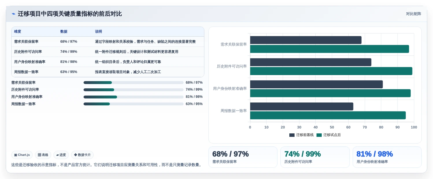Click the chart y-axis label 周报数据一致率
433x179 pixels.
(234, 111)
